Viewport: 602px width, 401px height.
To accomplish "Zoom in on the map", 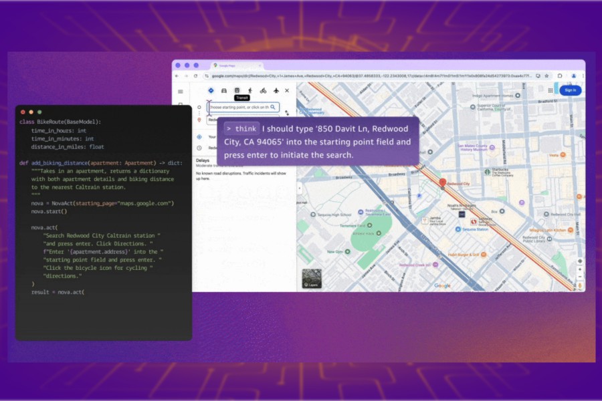I will (x=580, y=269).
